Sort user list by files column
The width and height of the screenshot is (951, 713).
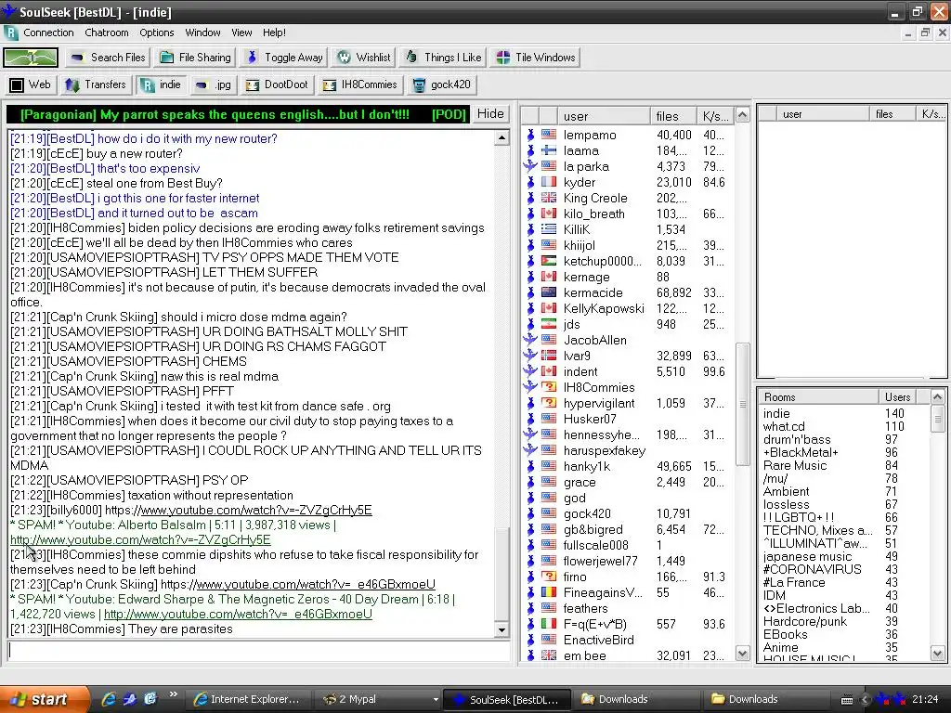coord(673,116)
